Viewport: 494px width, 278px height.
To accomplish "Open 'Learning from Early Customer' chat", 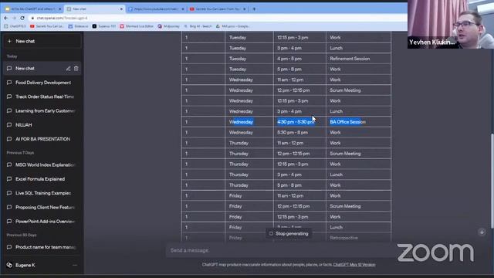I will (x=42, y=111).
